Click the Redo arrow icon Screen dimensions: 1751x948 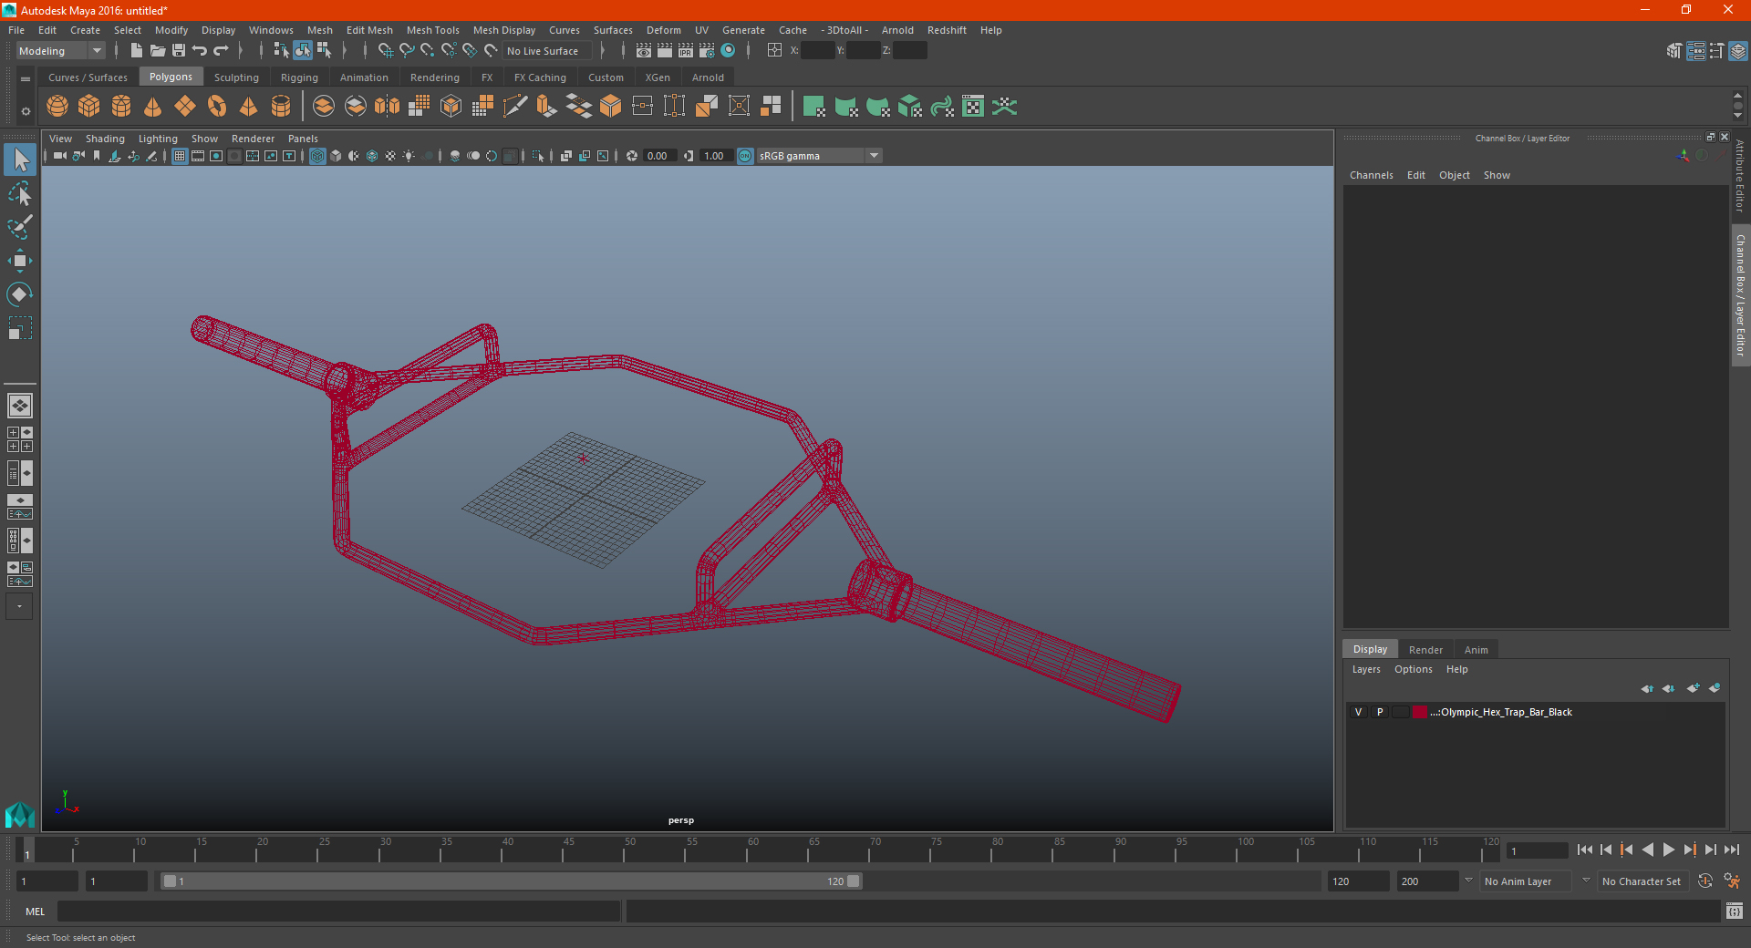pos(221,51)
